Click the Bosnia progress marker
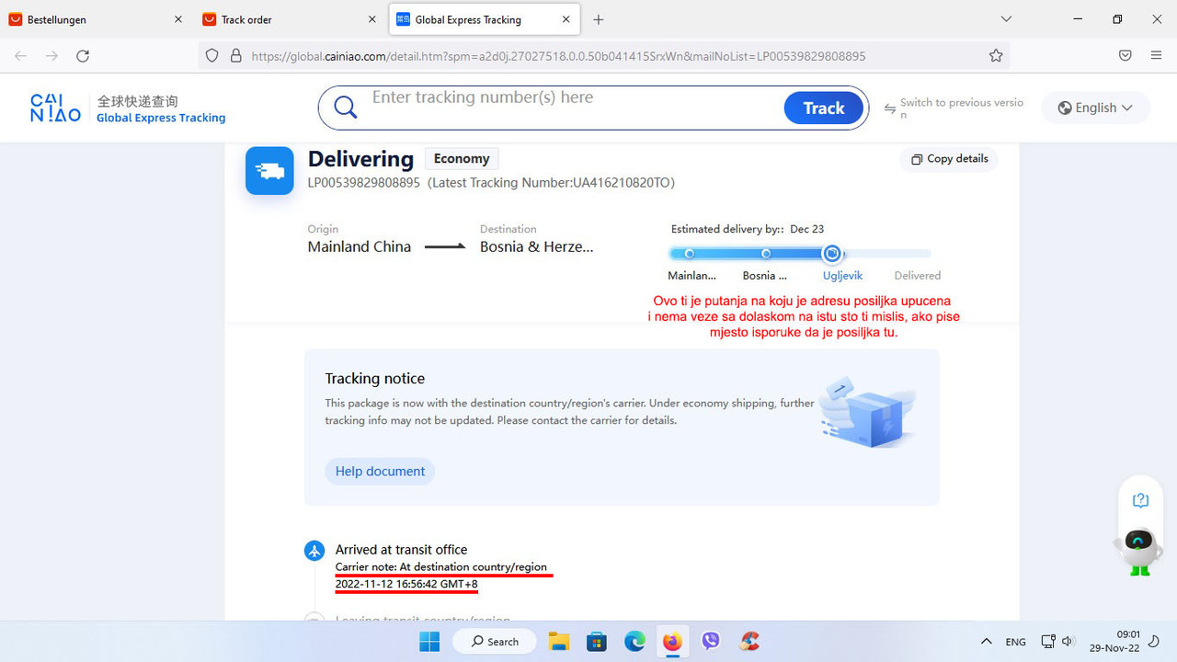The width and height of the screenshot is (1177, 662). [766, 254]
